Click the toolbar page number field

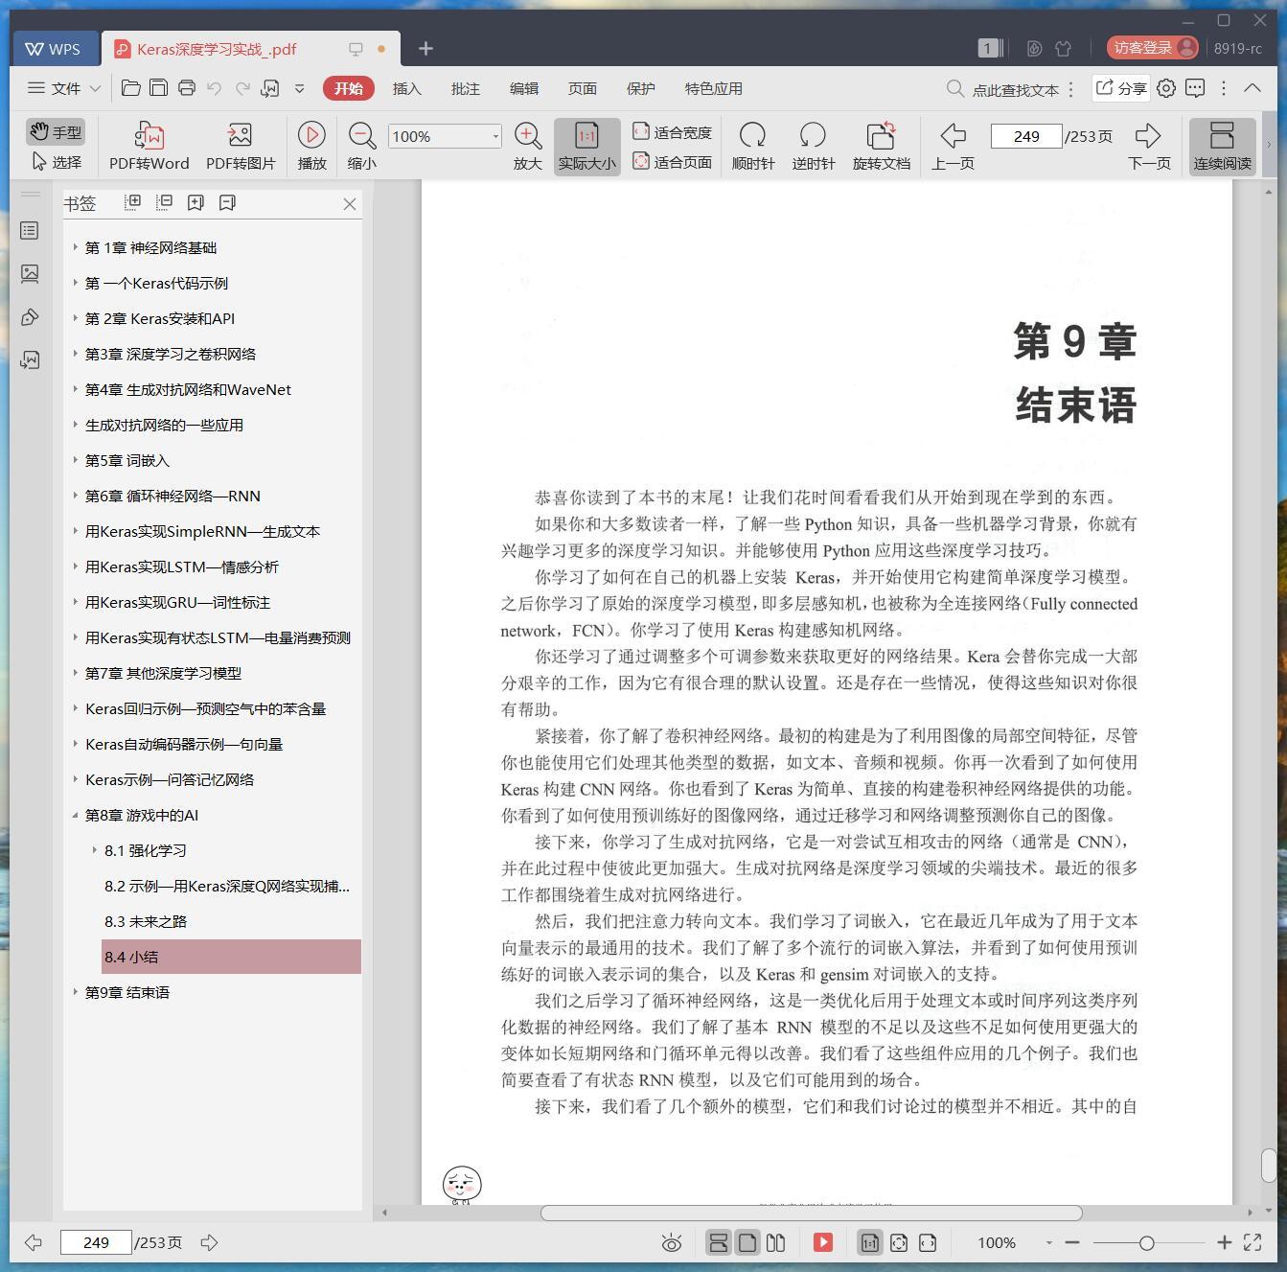point(1025,136)
